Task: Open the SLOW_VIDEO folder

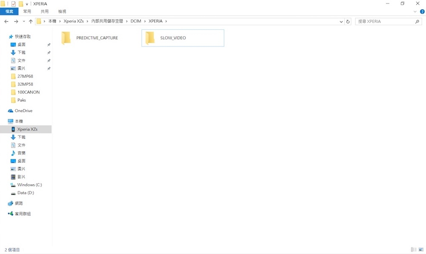Action: click(183, 38)
